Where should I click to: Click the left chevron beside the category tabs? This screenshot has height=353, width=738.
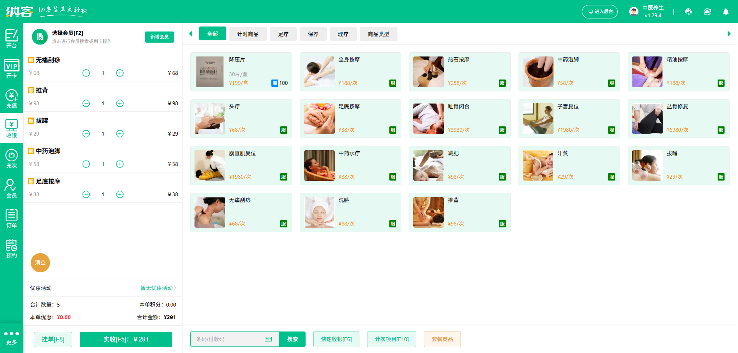tap(191, 34)
